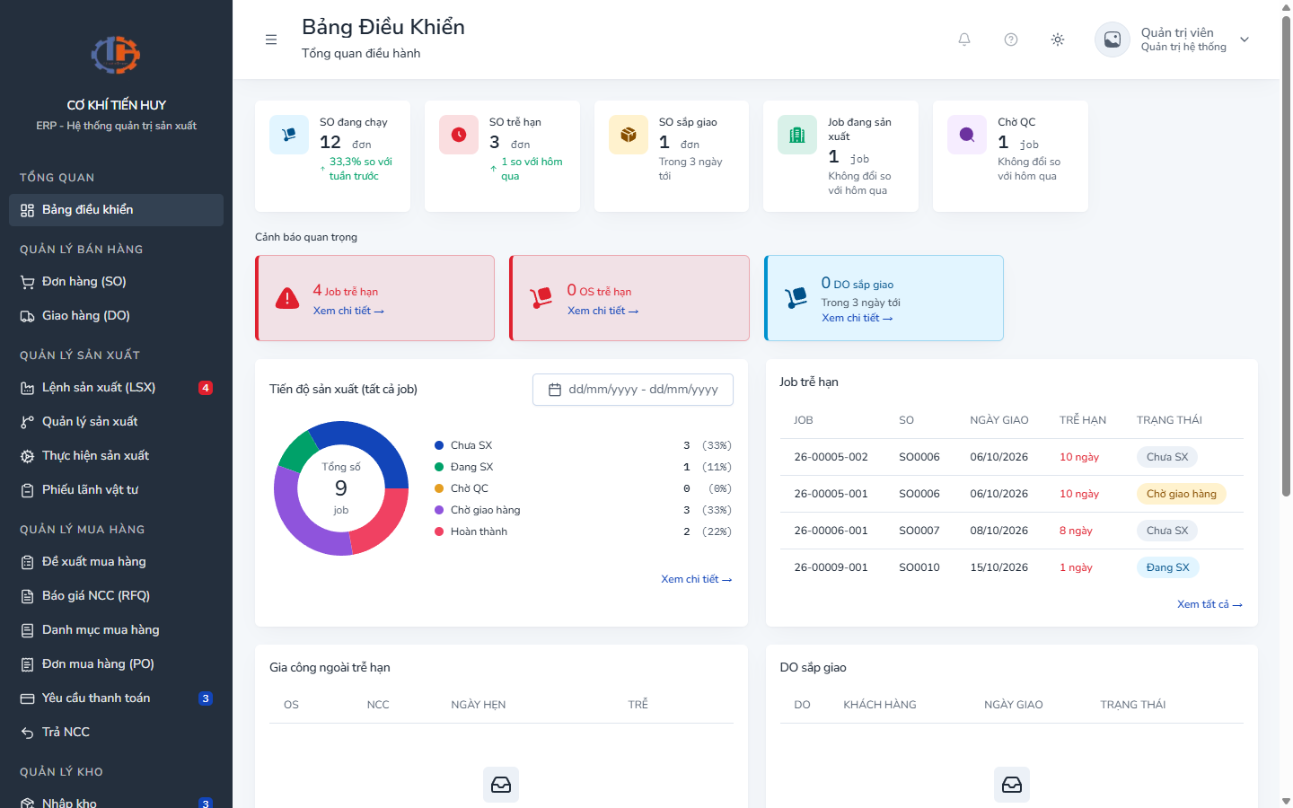Open Lệnh sản xuất (LSX)

tap(116, 388)
